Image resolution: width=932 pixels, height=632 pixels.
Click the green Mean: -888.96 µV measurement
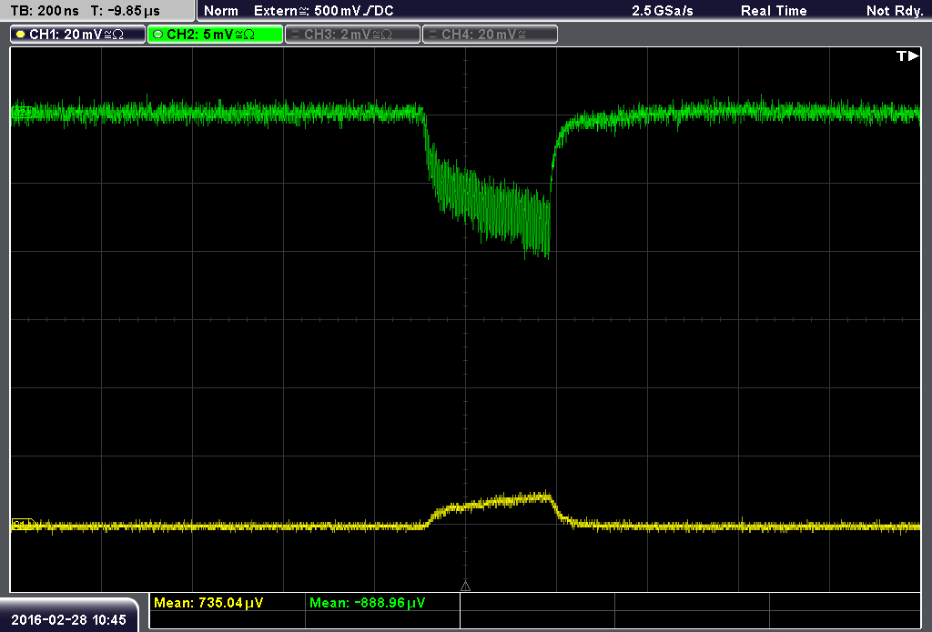tap(368, 603)
